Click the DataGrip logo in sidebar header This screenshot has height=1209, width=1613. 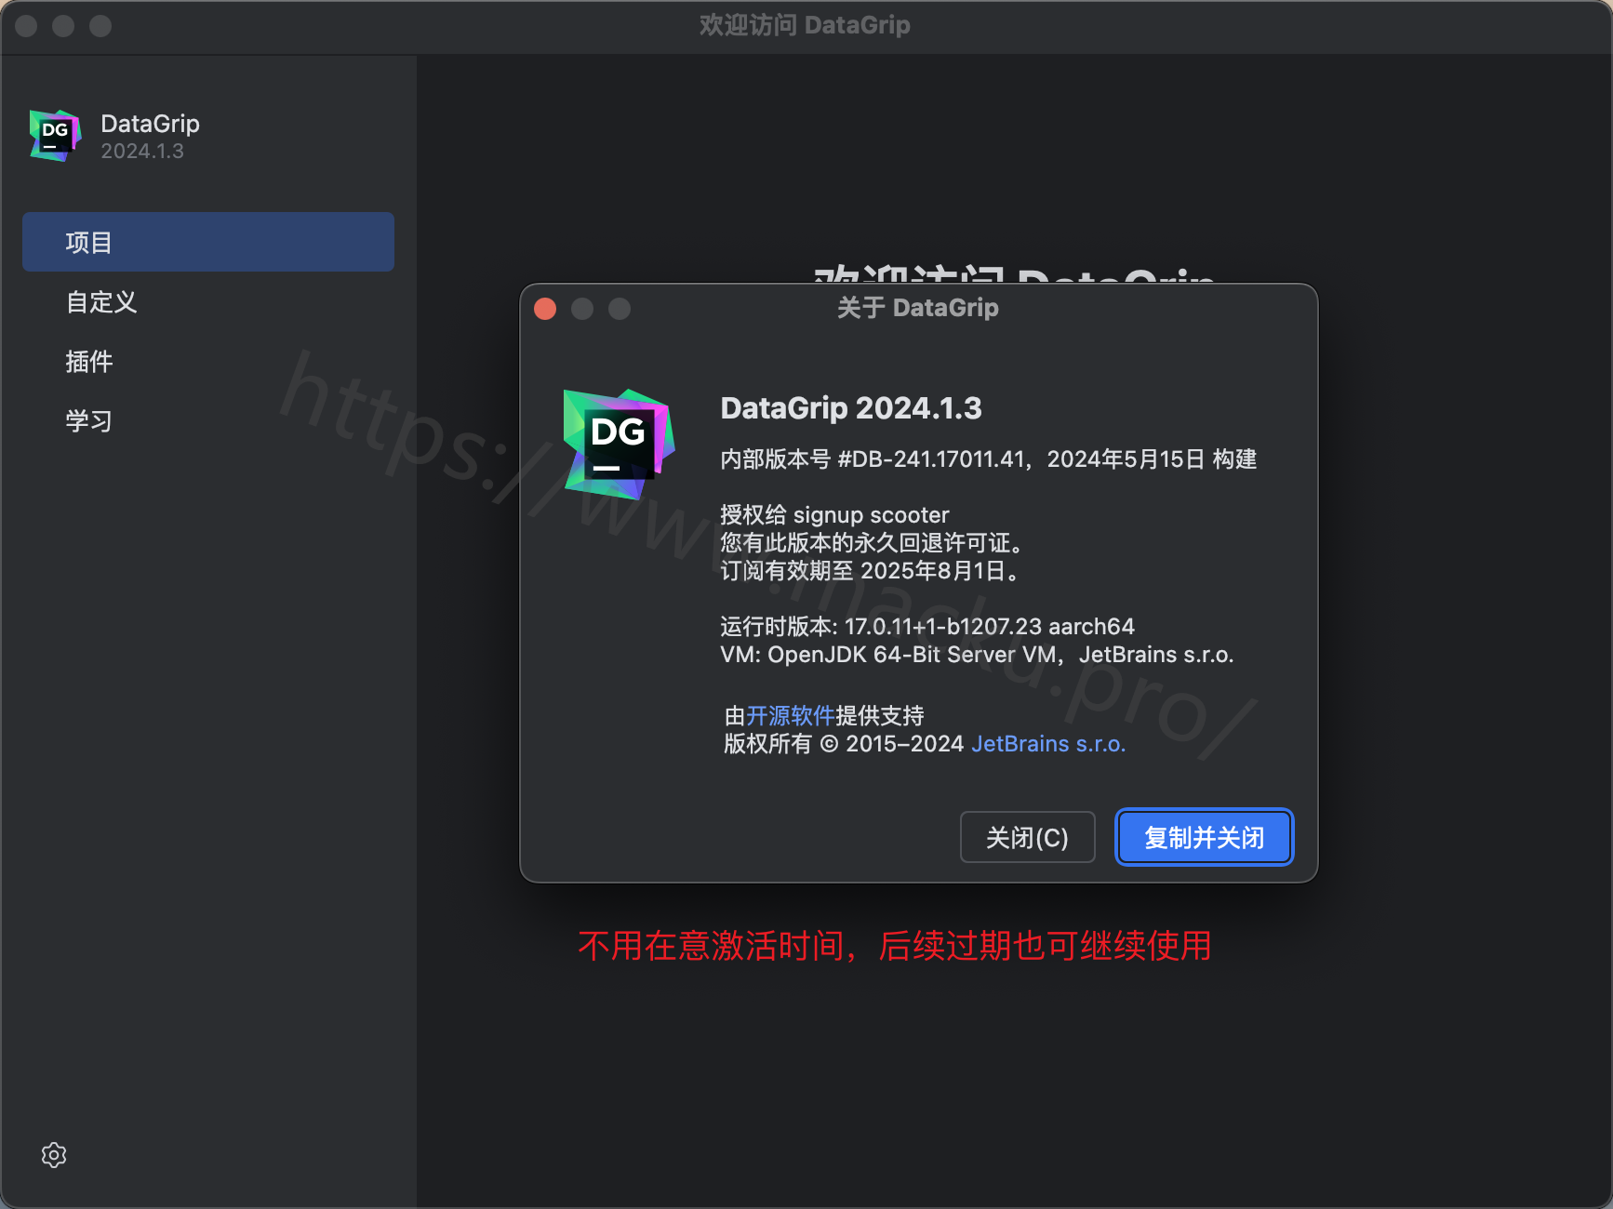pyautogui.click(x=55, y=136)
